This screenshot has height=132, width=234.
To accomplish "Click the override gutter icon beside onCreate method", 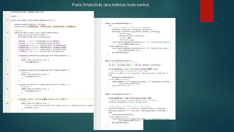I will pyautogui.click(x=7, y=33).
